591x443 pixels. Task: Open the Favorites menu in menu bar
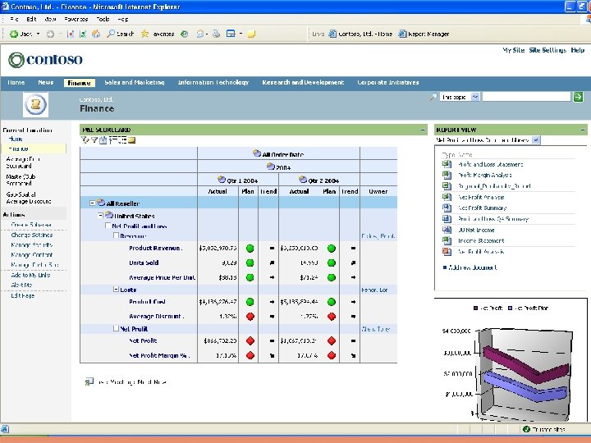(x=76, y=19)
